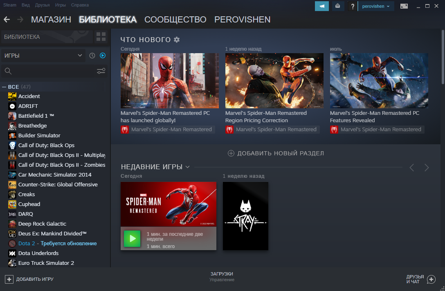445x291 pixels.
Task: Open the Справка menu
Action: (x=80, y=5)
